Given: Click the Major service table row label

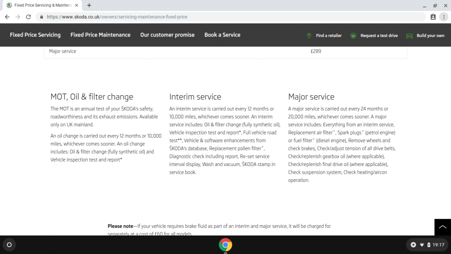Looking at the screenshot, I should click(63, 51).
